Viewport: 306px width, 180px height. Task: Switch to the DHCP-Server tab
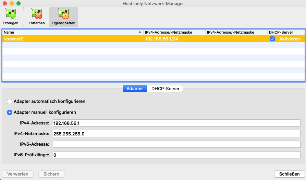point(165,88)
